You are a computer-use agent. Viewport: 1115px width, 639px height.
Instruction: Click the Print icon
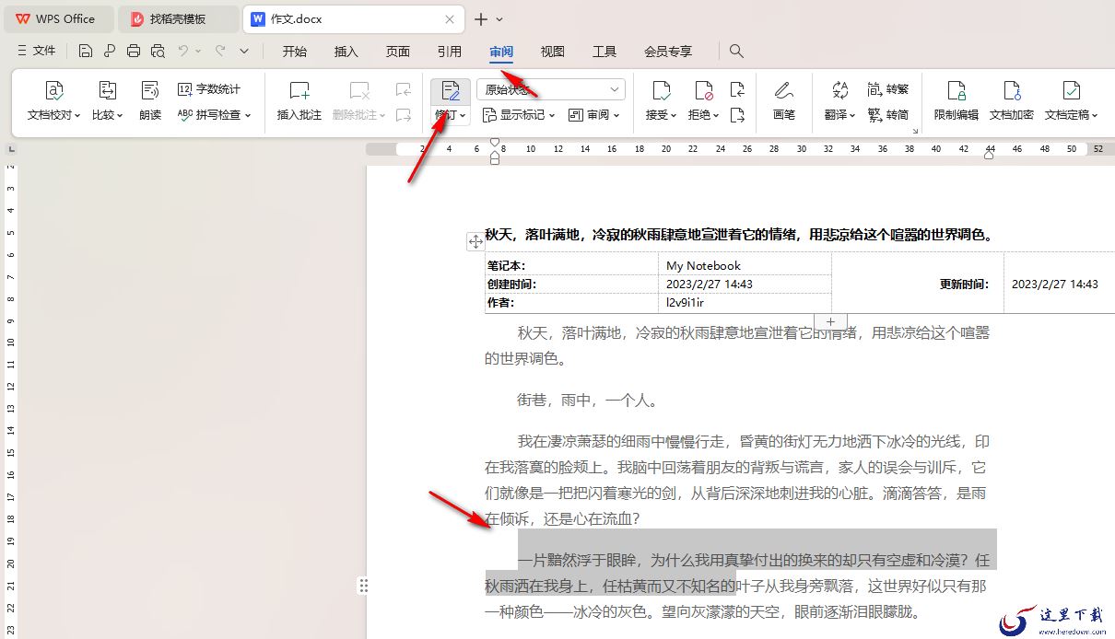pos(134,51)
